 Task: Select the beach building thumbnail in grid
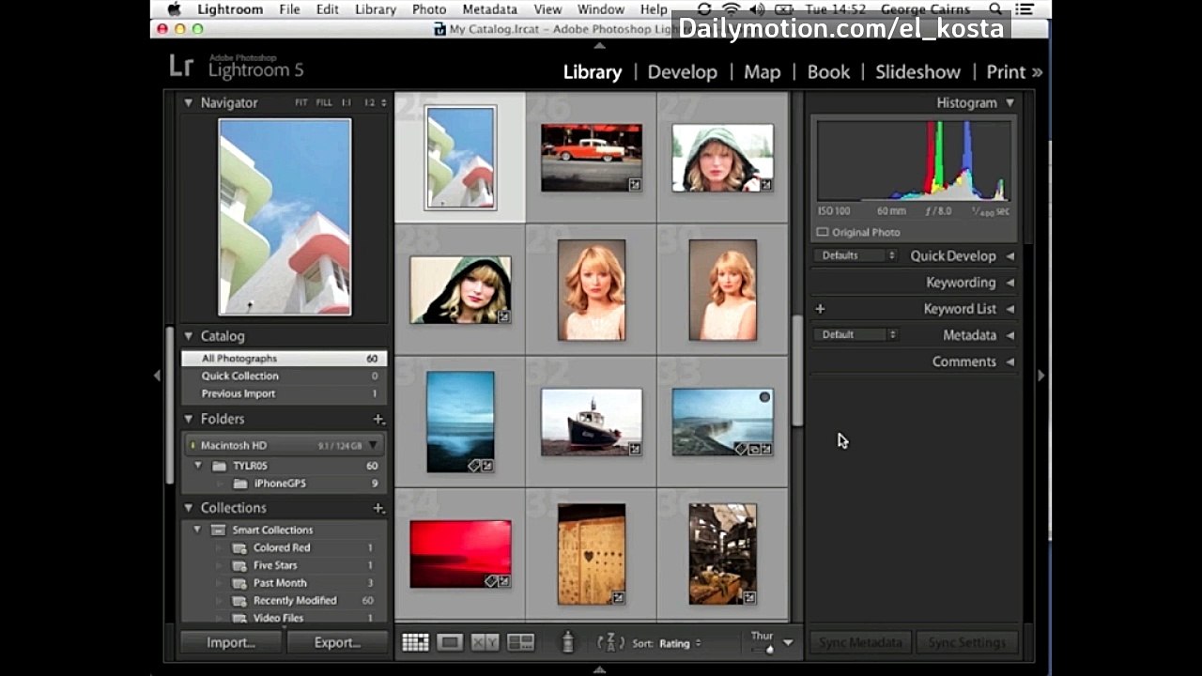(460, 158)
